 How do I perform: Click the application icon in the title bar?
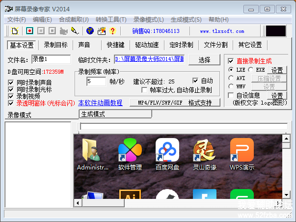pyautogui.click(x=9, y=9)
